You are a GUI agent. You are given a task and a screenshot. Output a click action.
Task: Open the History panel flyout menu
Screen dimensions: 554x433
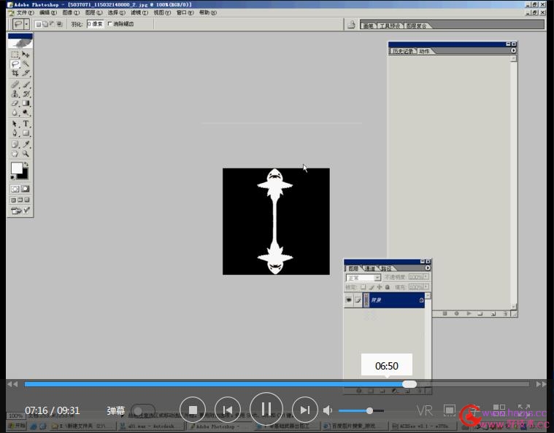click(x=513, y=50)
